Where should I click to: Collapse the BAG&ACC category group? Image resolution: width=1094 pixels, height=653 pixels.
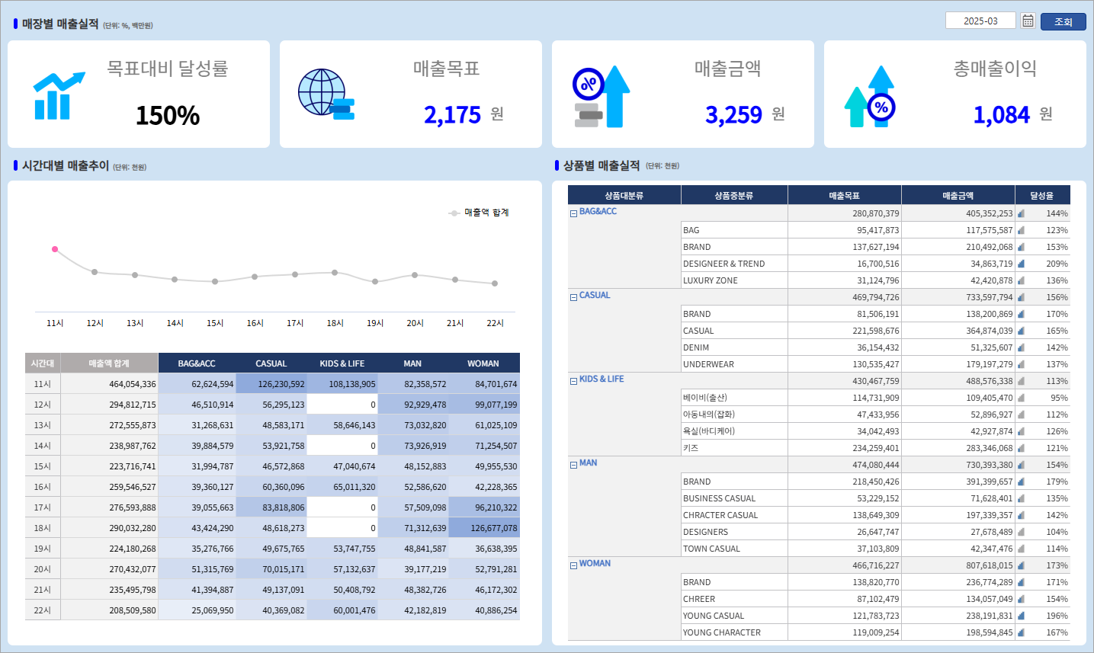click(x=573, y=213)
